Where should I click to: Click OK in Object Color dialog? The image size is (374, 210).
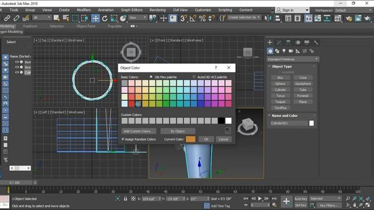coord(206,139)
